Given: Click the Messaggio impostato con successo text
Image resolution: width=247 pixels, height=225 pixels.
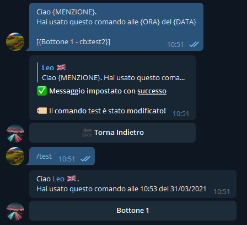Looking at the screenshot, I should click(x=108, y=91).
